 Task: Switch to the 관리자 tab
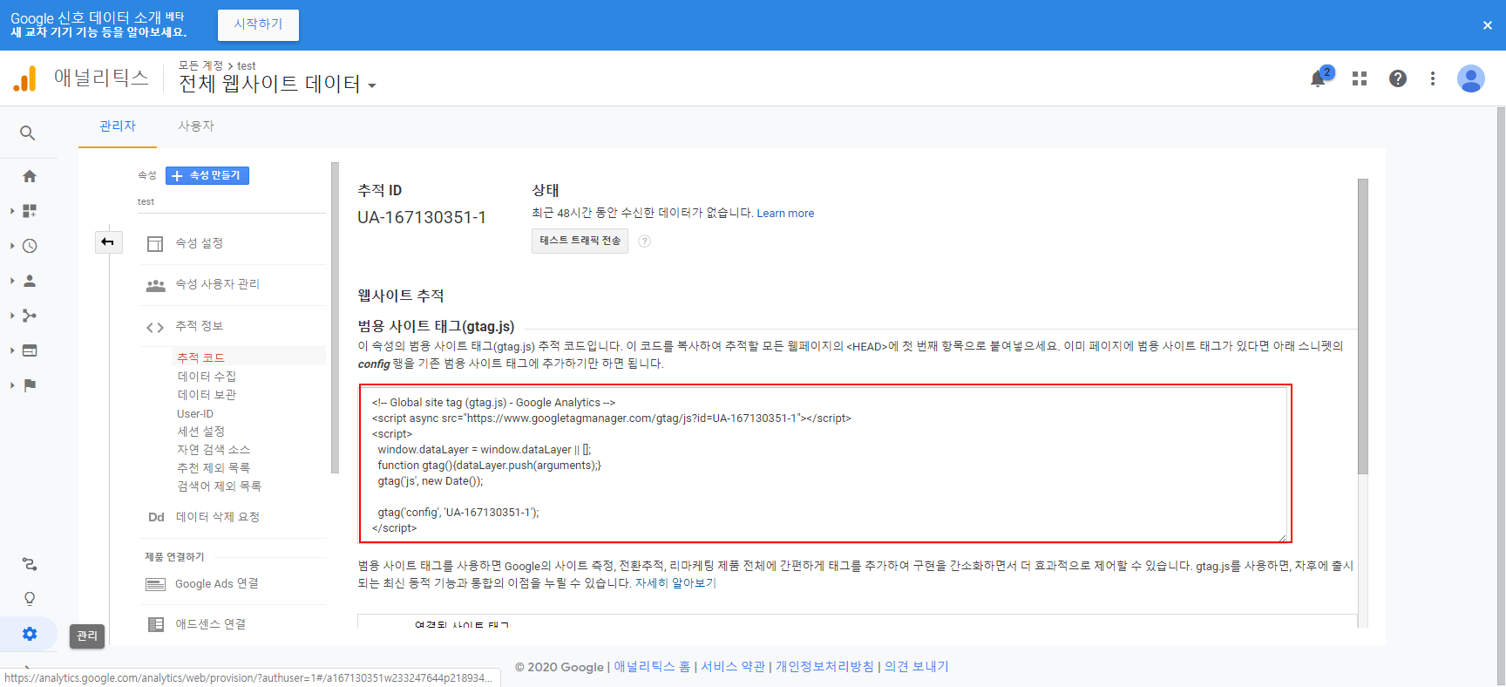coord(118,126)
